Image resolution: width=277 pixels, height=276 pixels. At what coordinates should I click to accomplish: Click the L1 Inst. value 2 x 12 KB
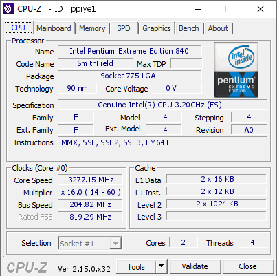[217, 191]
